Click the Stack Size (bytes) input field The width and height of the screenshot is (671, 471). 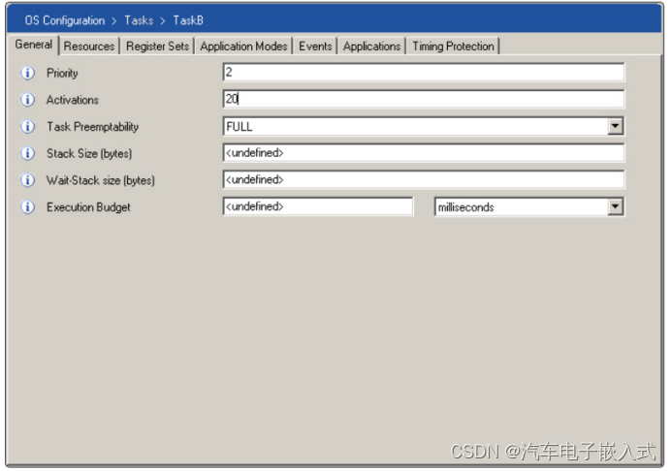pyautogui.click(x=423, y=153)
